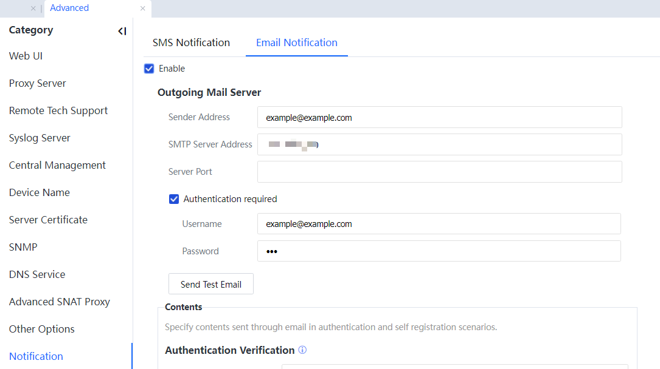Screen dimensions: 660x369
Task: Open Web UI category
Action: pos(26,56)
